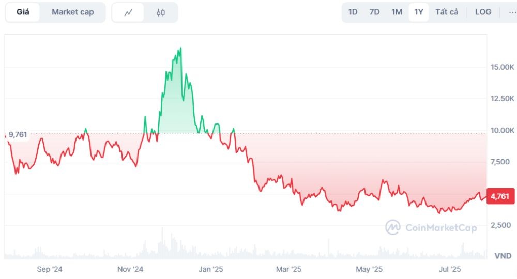Select the line chart view icon
517x279 pixels.
[129, 12]
